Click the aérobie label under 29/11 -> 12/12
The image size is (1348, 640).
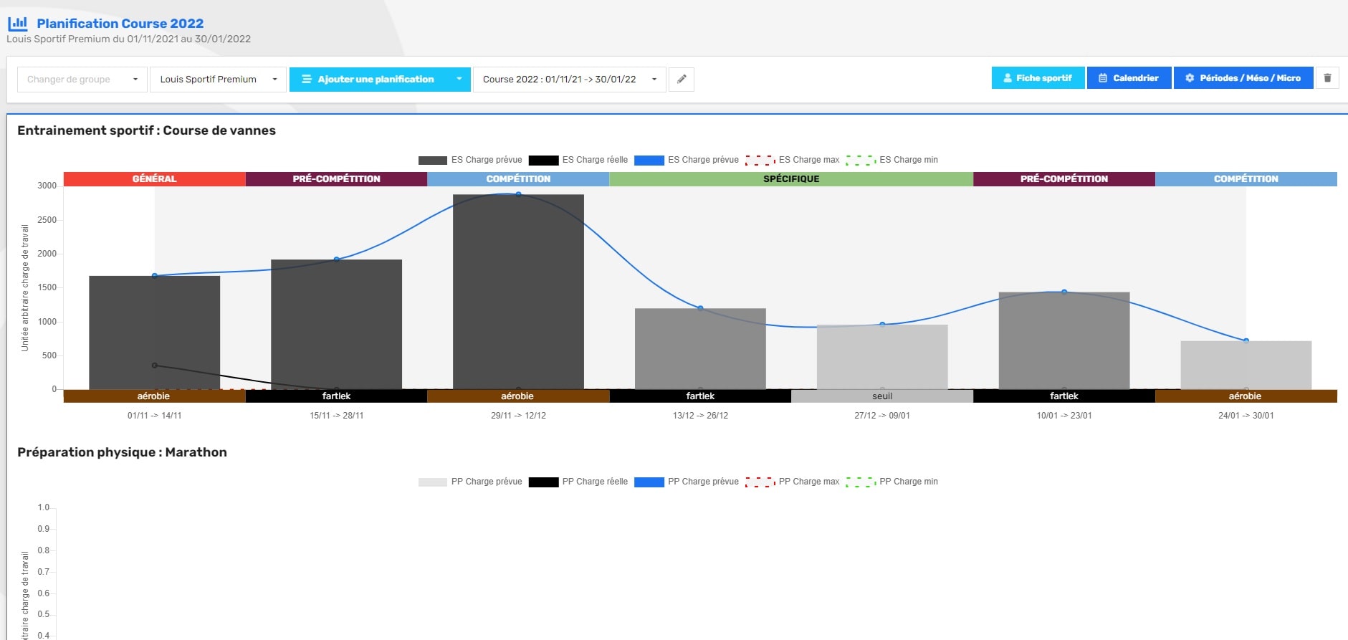[x=518, y=396]
